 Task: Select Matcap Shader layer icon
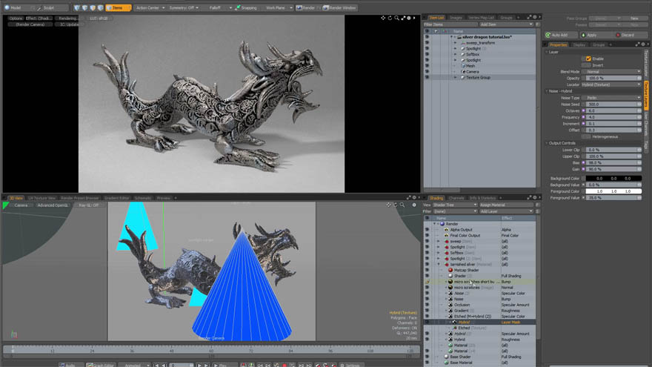(450, 270)
